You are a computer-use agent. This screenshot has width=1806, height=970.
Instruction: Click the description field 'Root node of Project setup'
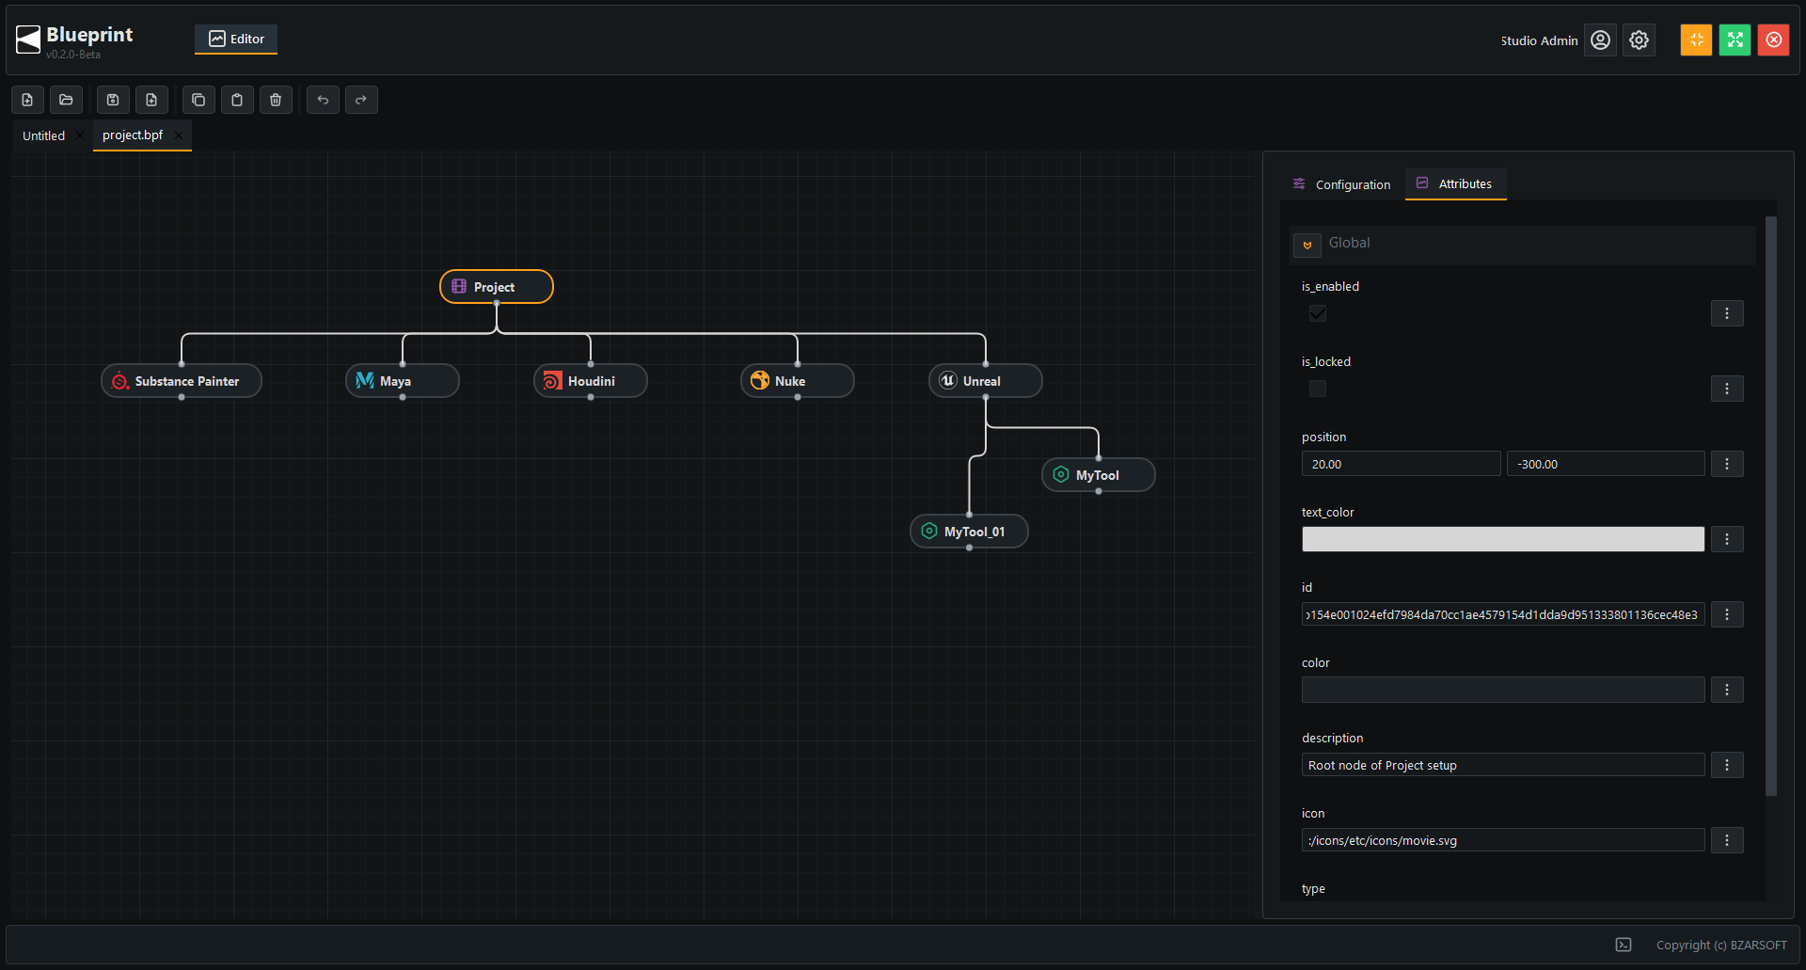pyautogui.click(x=1503, y=765)
